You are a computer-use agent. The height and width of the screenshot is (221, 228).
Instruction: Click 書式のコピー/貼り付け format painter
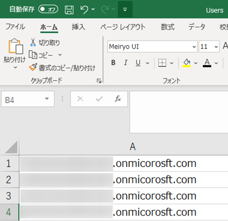tap(62, 68)
